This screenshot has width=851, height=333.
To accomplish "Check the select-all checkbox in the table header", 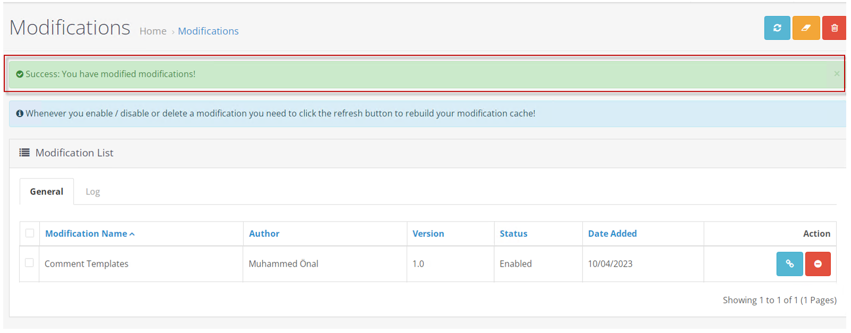I will coord(29,233).
